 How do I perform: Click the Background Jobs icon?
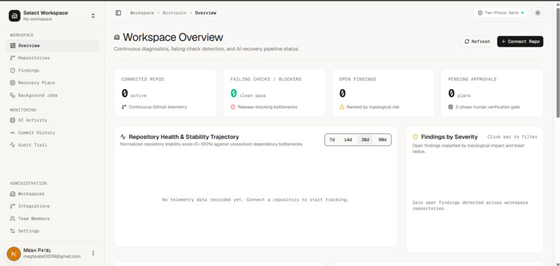[13, 95]
